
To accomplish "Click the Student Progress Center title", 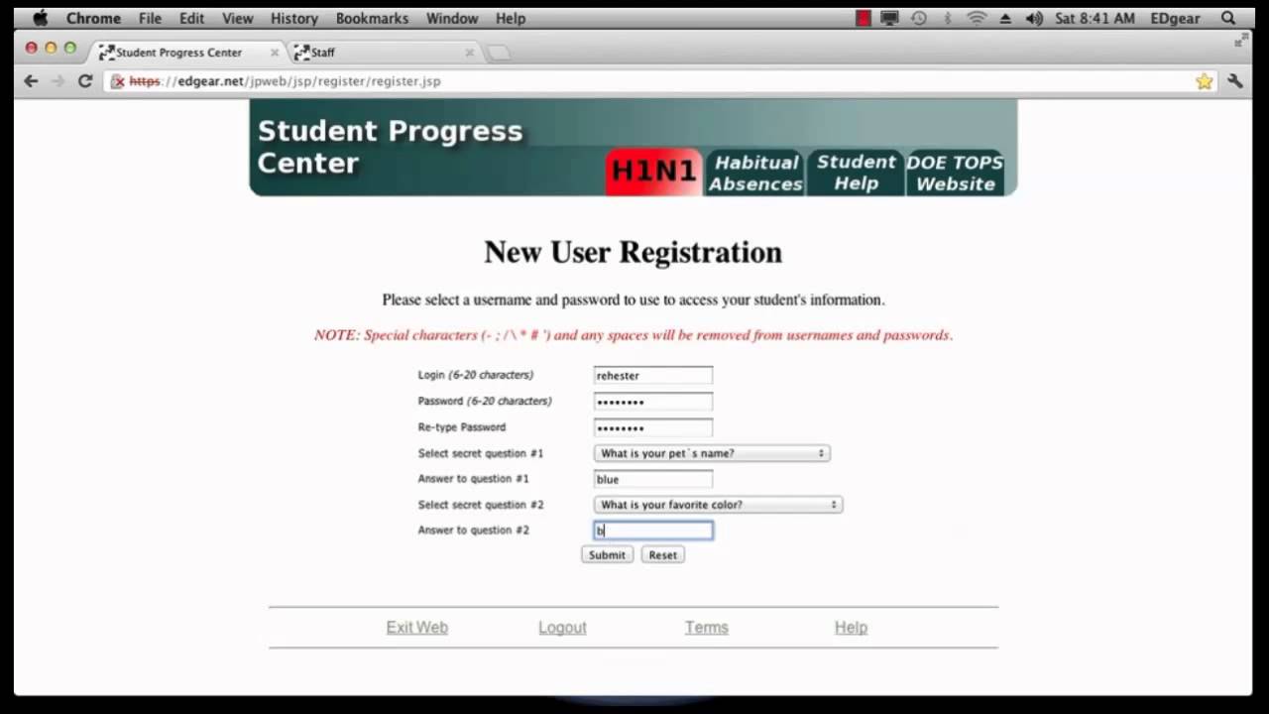I will pos(390,147).
